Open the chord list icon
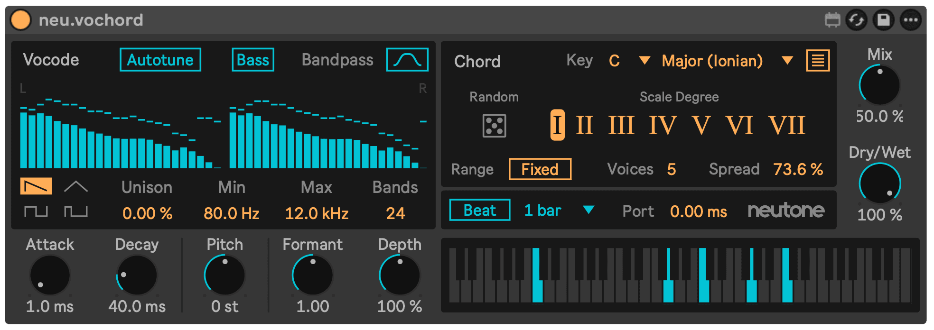Viewport: 934px width, 330px height. pyautogui.click(x=818, y=61)
